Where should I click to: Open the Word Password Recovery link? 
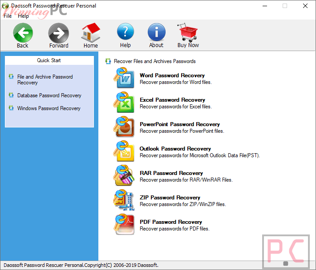coord(172,75)
